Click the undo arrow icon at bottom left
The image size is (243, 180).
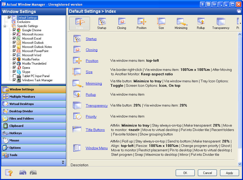(22, 172)
